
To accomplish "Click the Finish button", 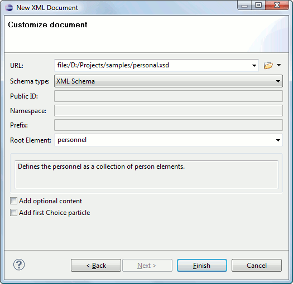I will pos(202,266).
